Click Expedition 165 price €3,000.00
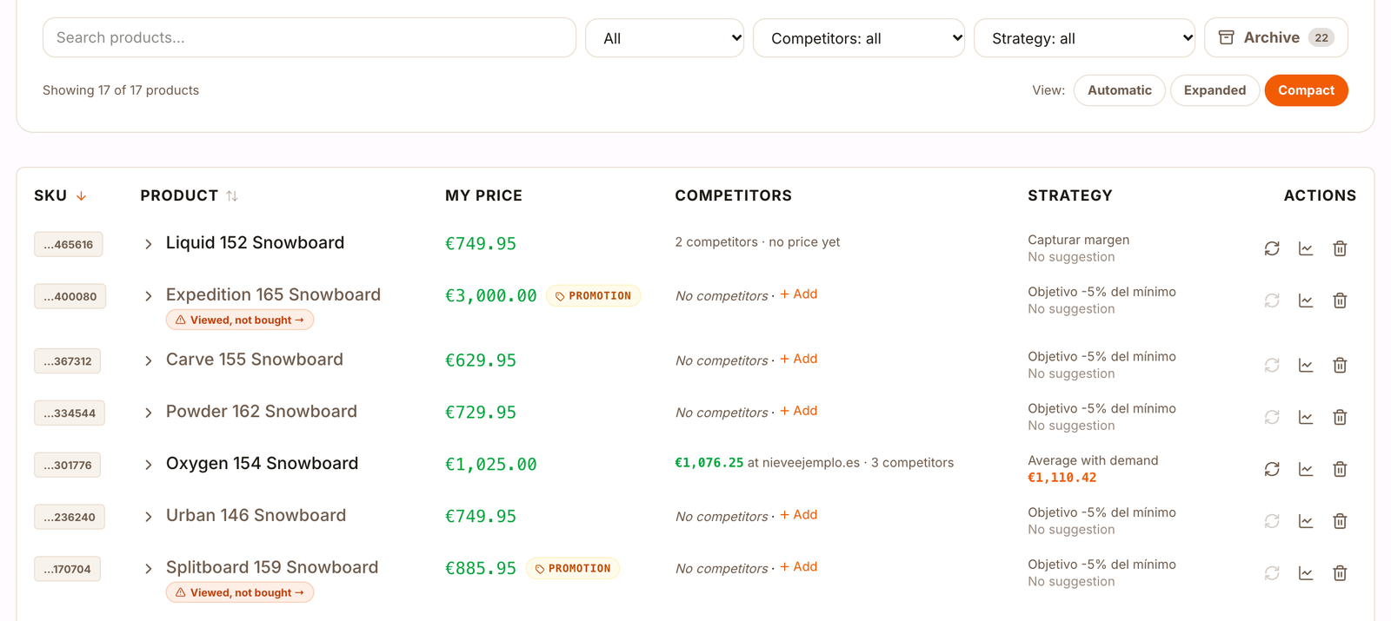The height and width of the screenshot is (621, 1391). pos(491,296)
